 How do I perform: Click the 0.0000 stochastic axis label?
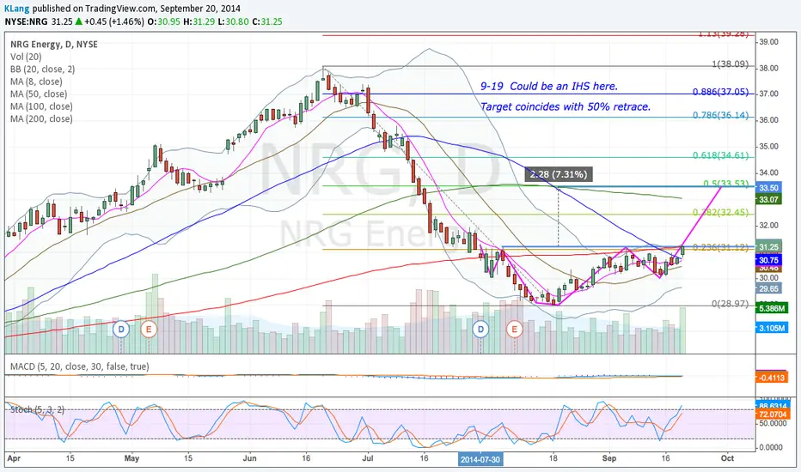772,447
